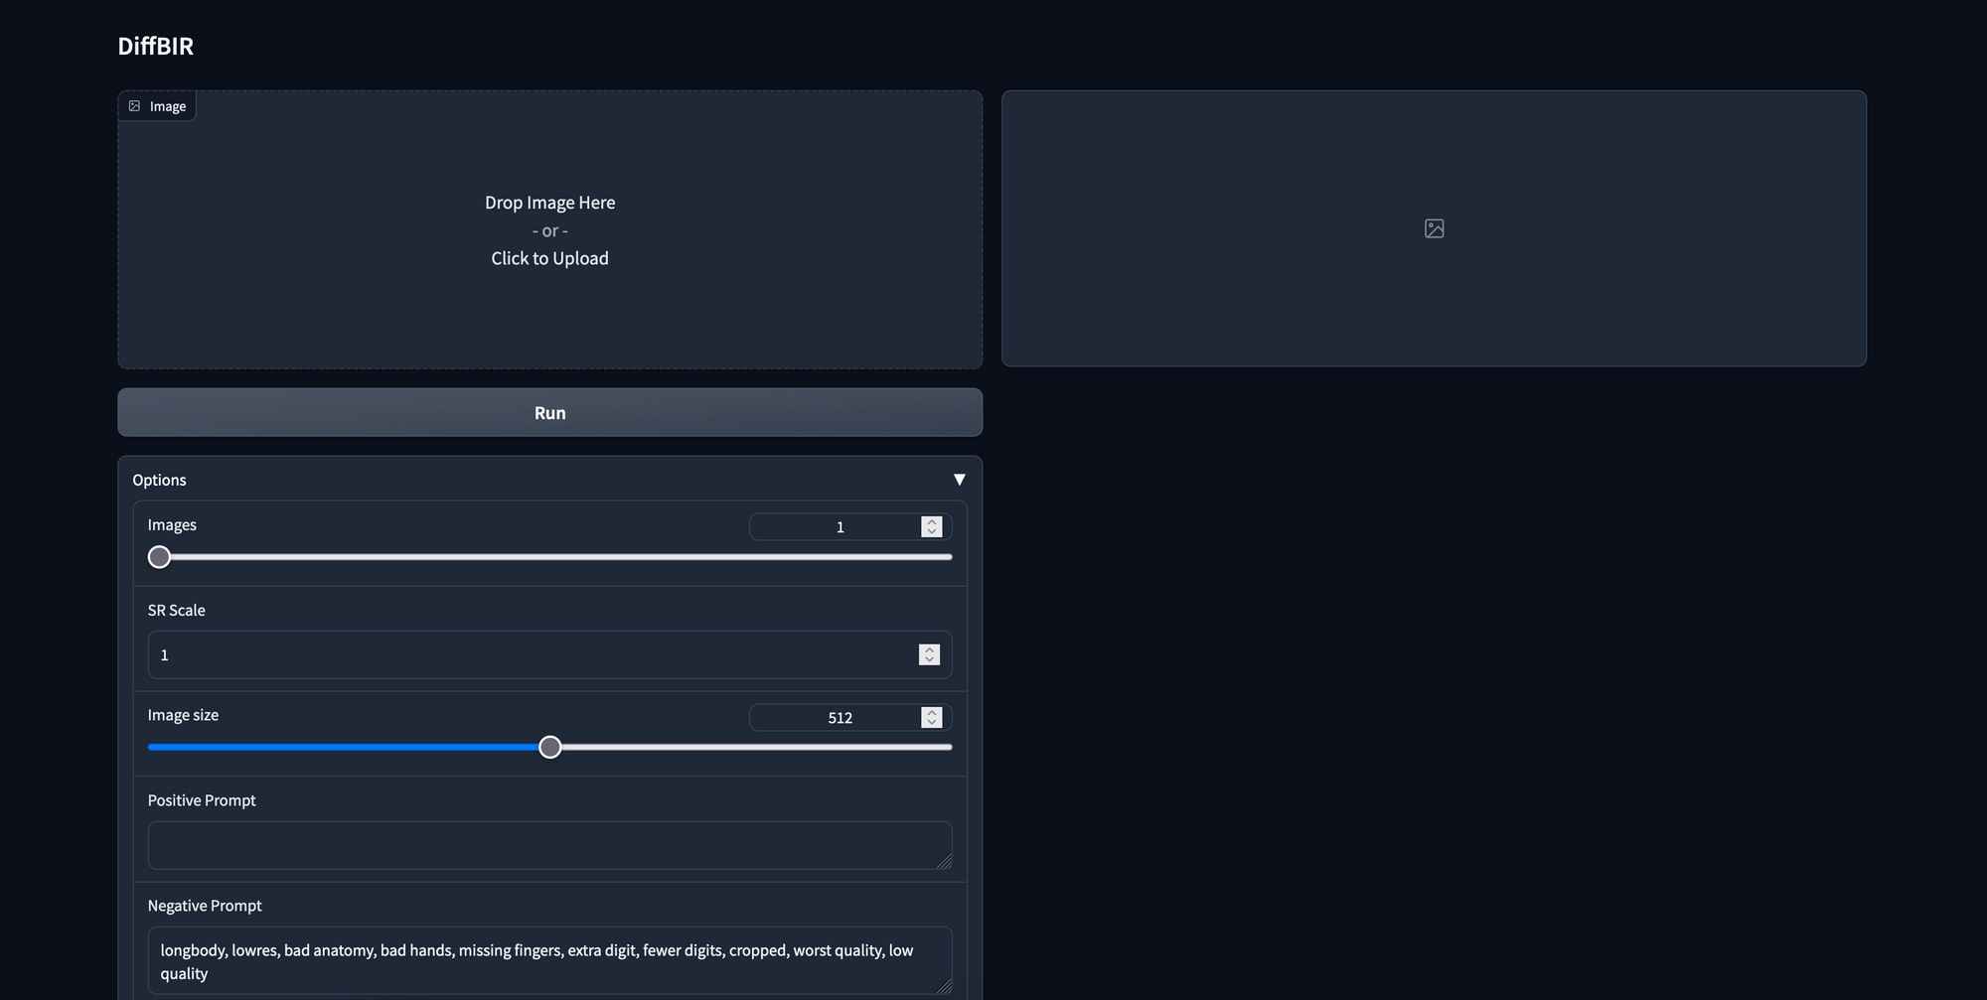Click the 'Click to Upload' text
The width and height of the screenshot is (1987, 1000).
tap(549, 258)
